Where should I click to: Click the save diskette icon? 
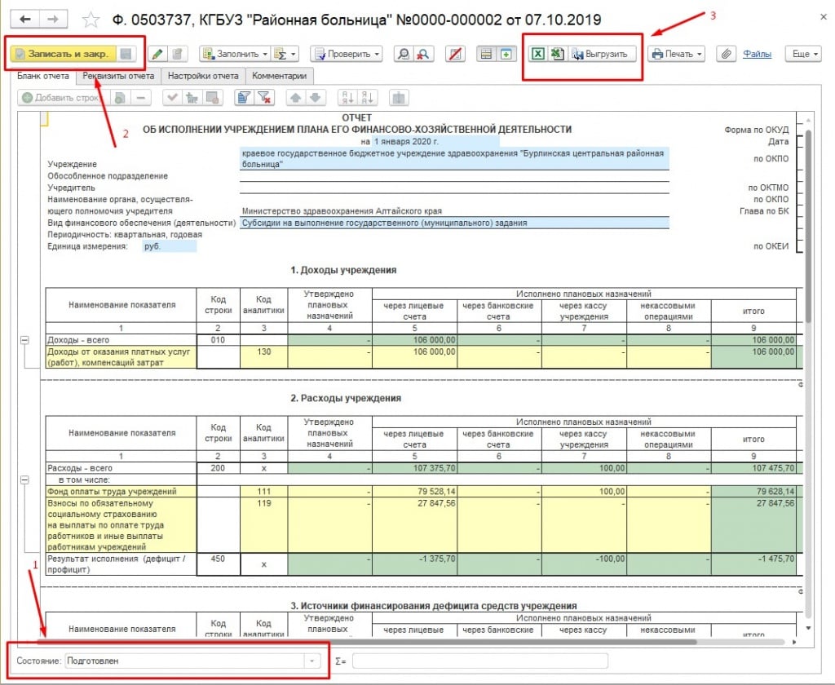click(126, 54)
